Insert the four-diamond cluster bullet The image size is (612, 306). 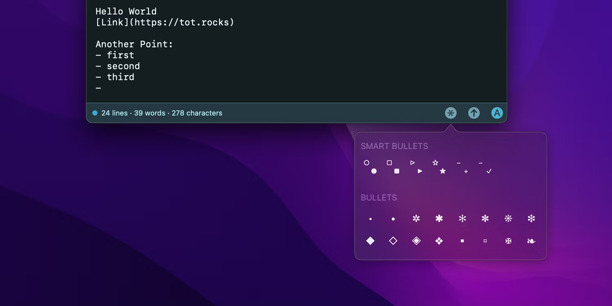(439, 241)
